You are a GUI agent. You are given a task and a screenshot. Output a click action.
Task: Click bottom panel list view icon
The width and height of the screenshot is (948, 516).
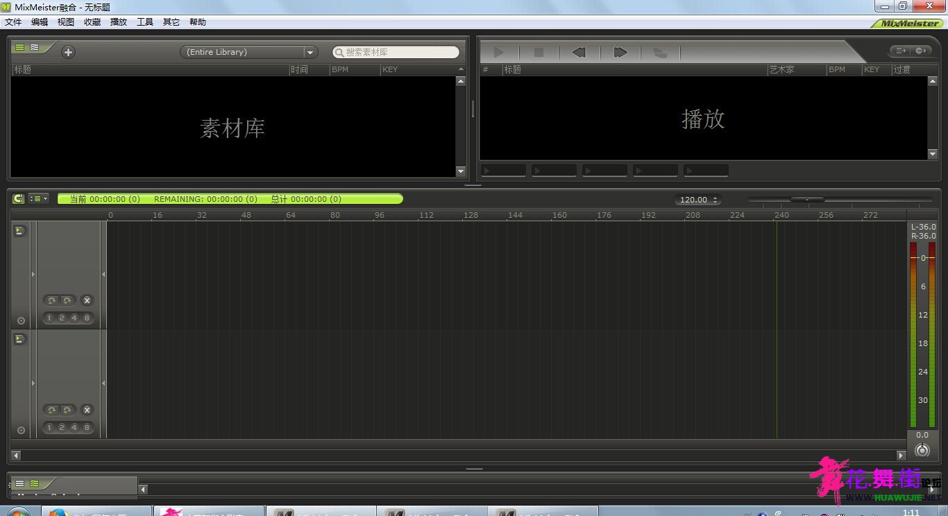pos(19,483)
